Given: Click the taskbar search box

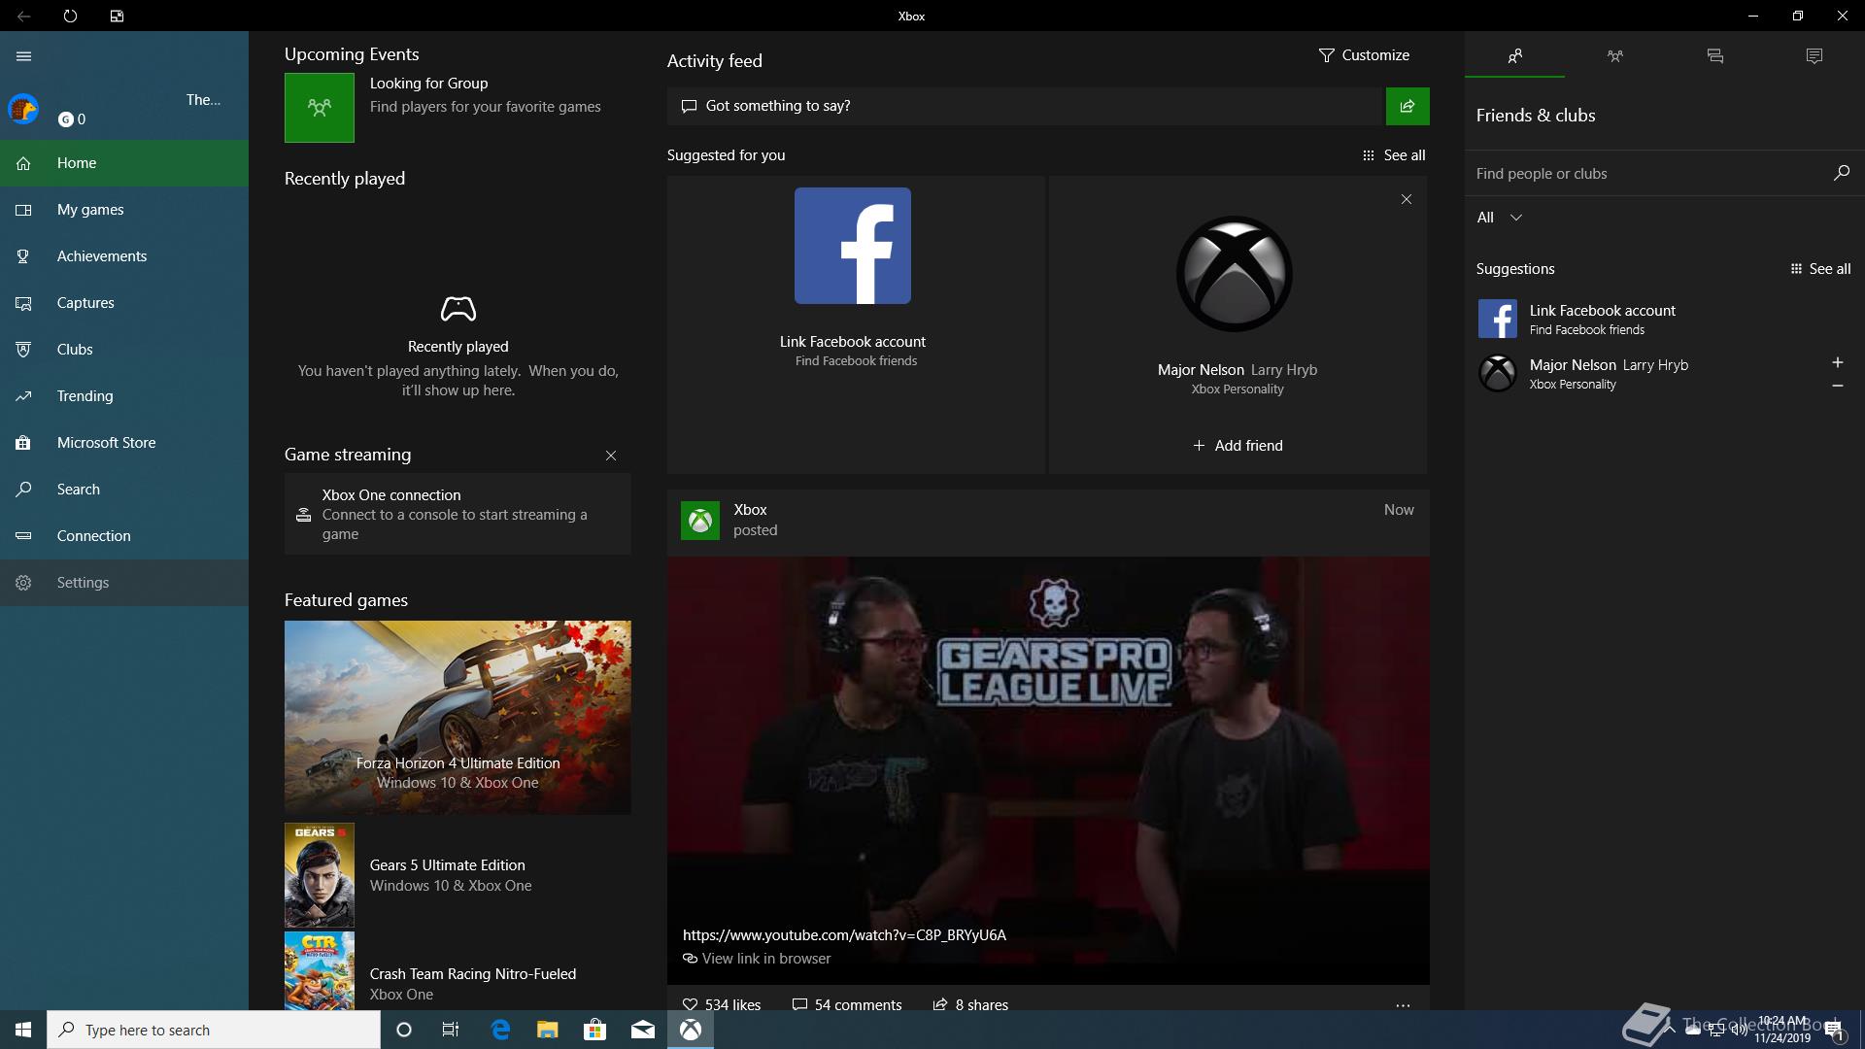Looking at the screenshot, I should point(214,1030).
